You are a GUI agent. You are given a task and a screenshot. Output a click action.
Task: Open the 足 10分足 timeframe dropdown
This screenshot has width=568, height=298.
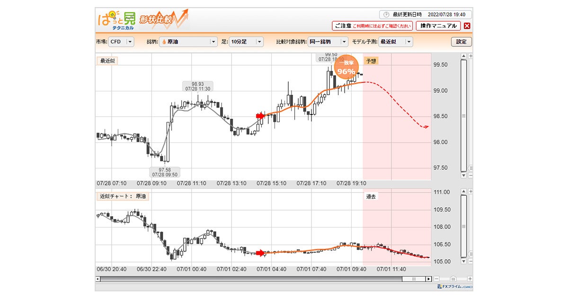(x=246, y=42)
